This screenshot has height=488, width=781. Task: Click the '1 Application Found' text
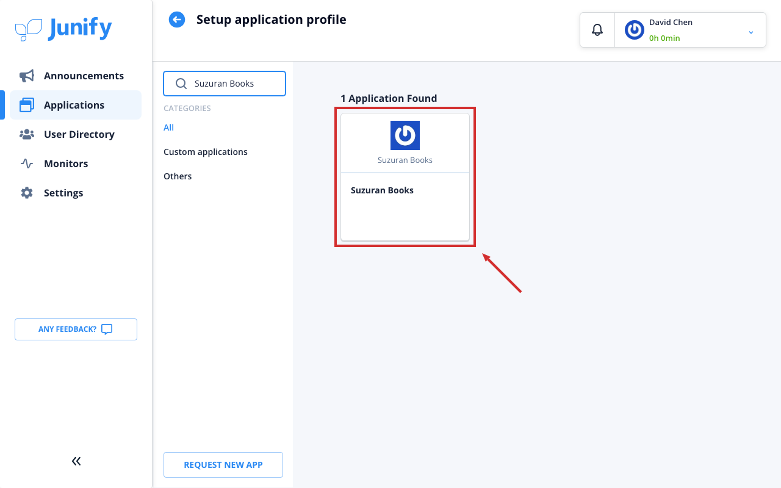[x=389, y=98]
